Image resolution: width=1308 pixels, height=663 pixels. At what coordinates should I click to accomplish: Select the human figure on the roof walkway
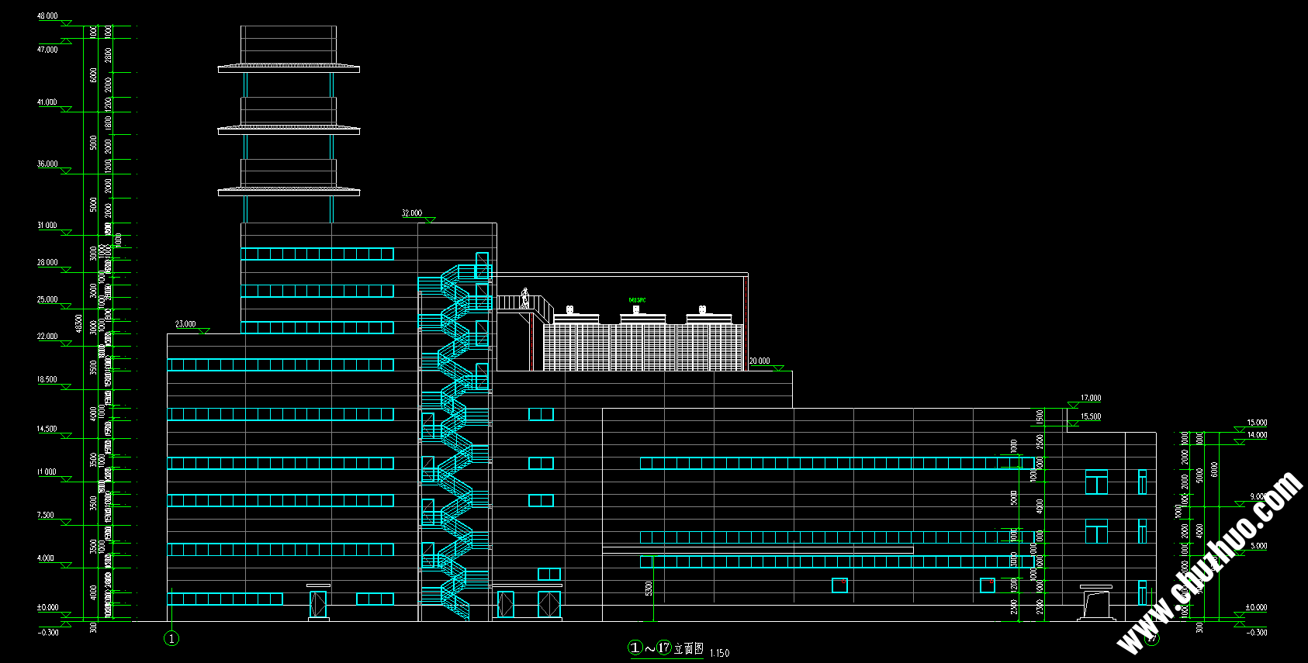click(x=525, y=299)
